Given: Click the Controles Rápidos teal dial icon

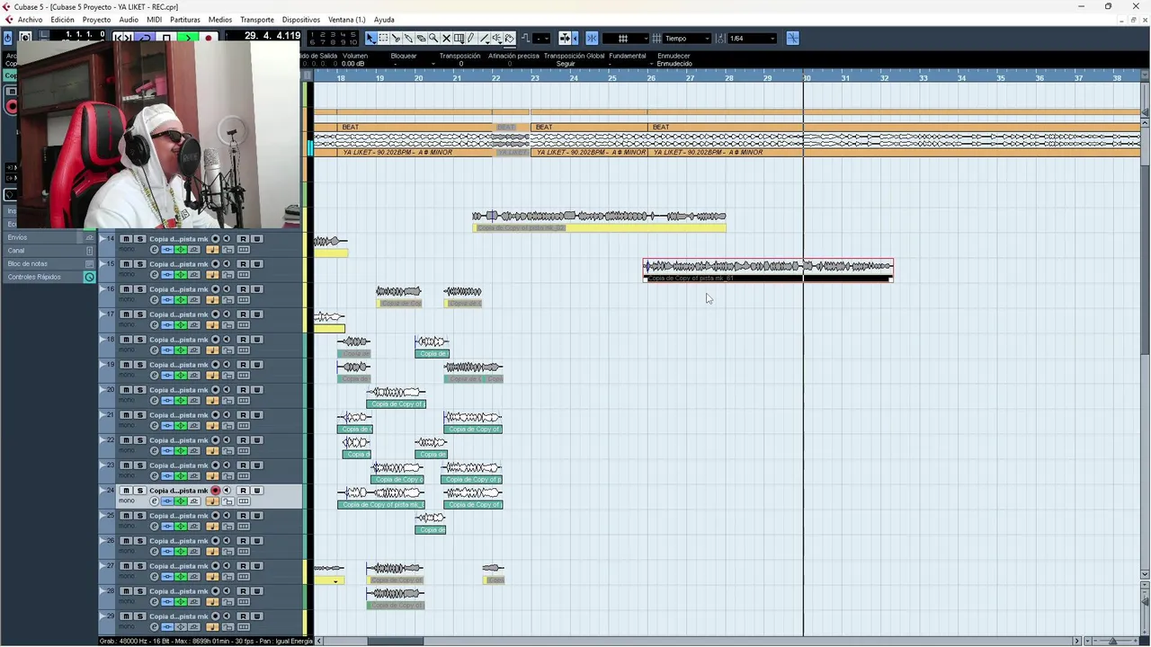Looking at the screenshot, I should 89,277.
